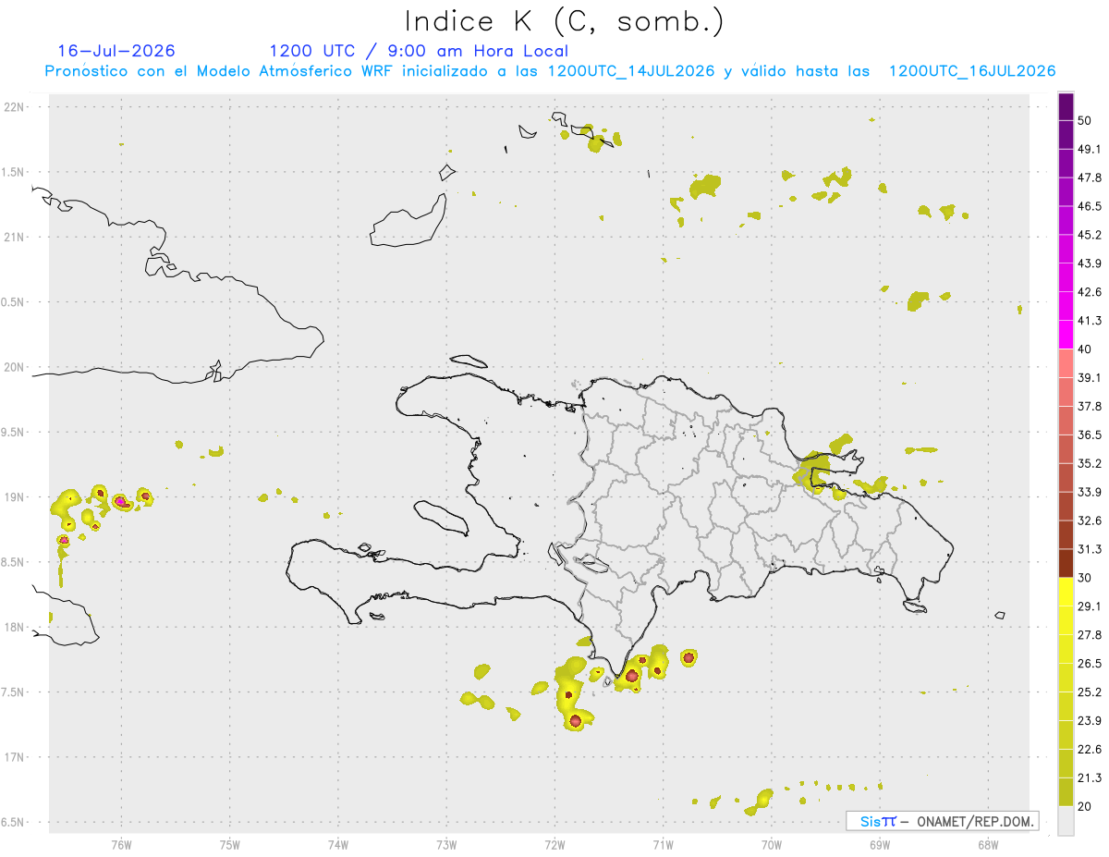Click the colorbar value 33.9

point(1090,492)
